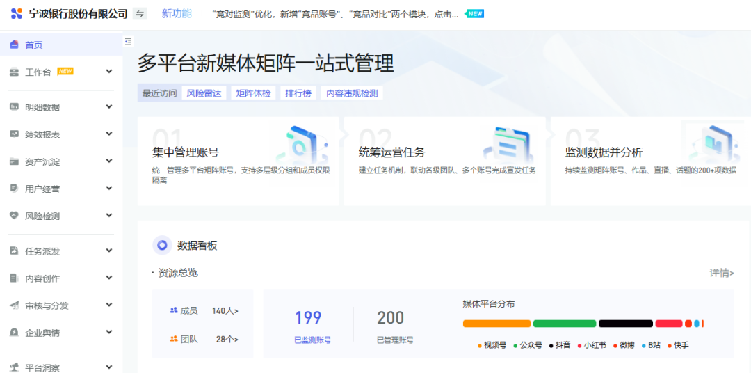Click the 内容创作 icon in the sidebar
Image resolution: width=751 pixels, height=373 pixels.
tap(14, 278)
